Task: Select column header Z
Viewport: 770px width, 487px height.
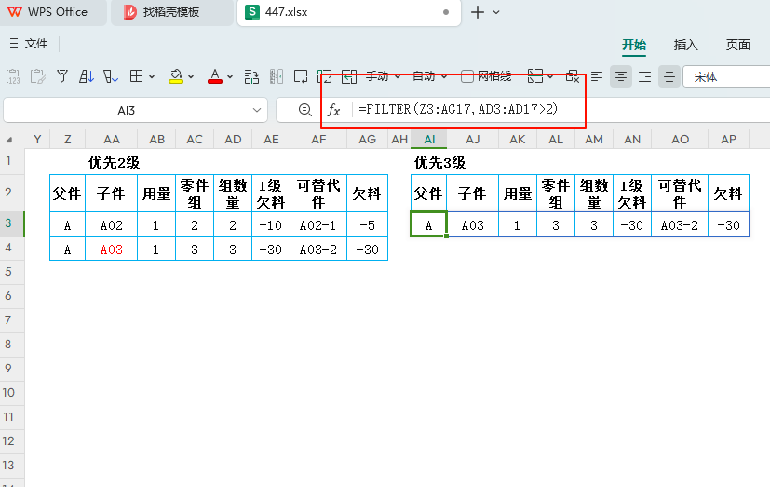Action: 68,140
